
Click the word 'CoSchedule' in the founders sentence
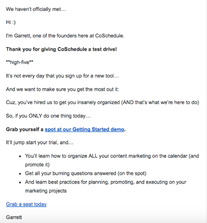pyautogui.click(x=110, y=36)
